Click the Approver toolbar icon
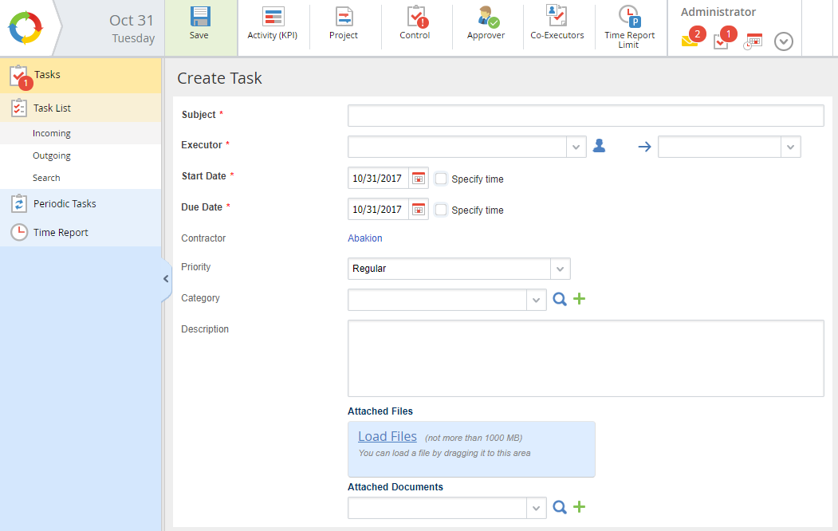838x531 pixels. pyautogui.click(x=486, y=18)
